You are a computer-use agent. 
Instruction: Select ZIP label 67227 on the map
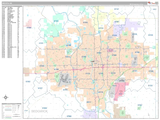tap(40, 88)
